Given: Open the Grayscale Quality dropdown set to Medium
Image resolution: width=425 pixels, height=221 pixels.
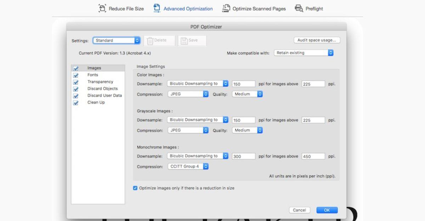Looking at the screenshot, I should [x=247, y=130].
